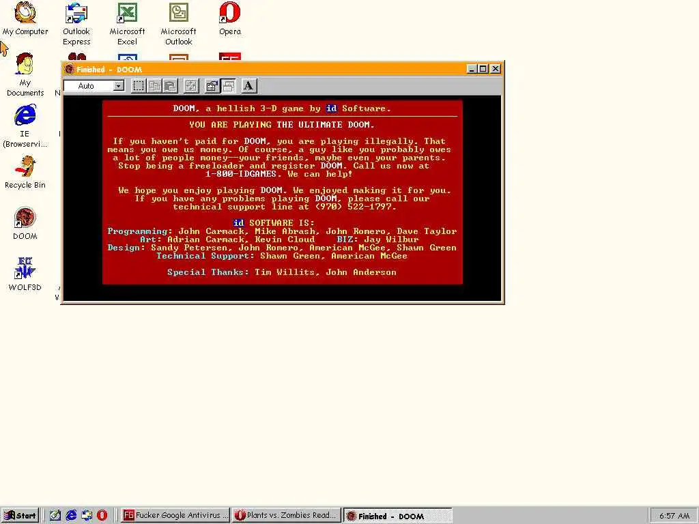
Task: Switch to Plants vs. Zombies Read... taskbar button
Action: [287, 516]
